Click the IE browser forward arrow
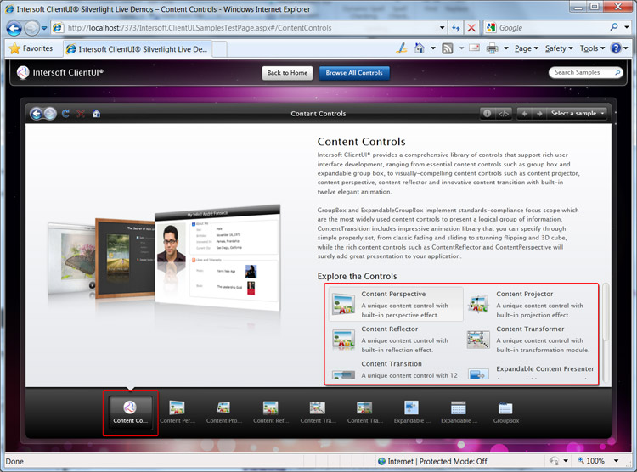Viewport: 637px width, 472px height. pyautogui.click(x=31, y=28)
